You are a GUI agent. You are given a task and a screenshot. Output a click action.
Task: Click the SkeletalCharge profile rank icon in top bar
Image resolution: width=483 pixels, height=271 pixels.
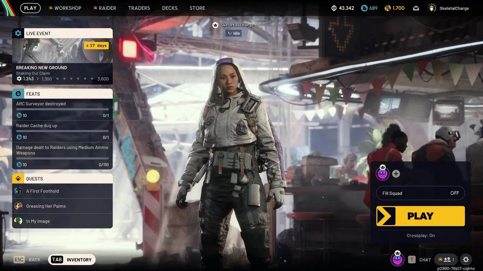[432, 8]
